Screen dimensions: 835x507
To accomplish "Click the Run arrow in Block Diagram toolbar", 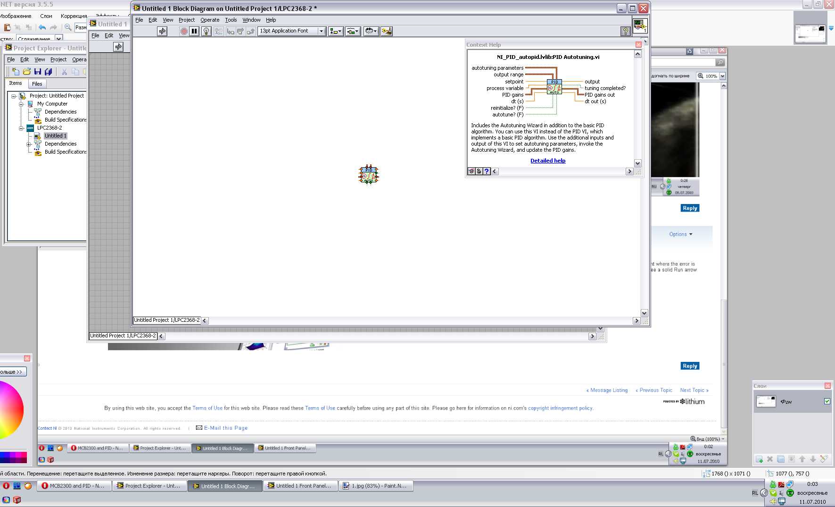I will tap(162, 31).
